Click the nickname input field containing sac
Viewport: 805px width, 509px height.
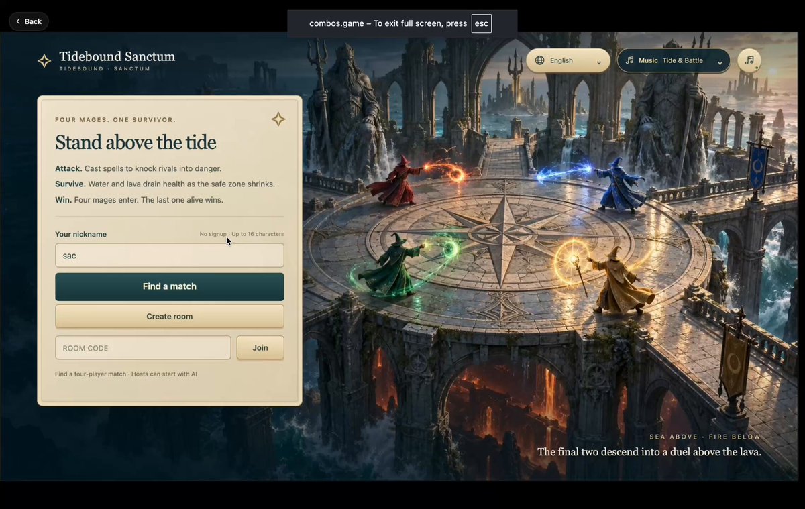point(170,256)
